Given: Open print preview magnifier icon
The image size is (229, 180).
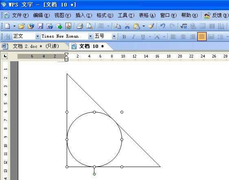Looking at the screenshot, I should coord(89,26).
